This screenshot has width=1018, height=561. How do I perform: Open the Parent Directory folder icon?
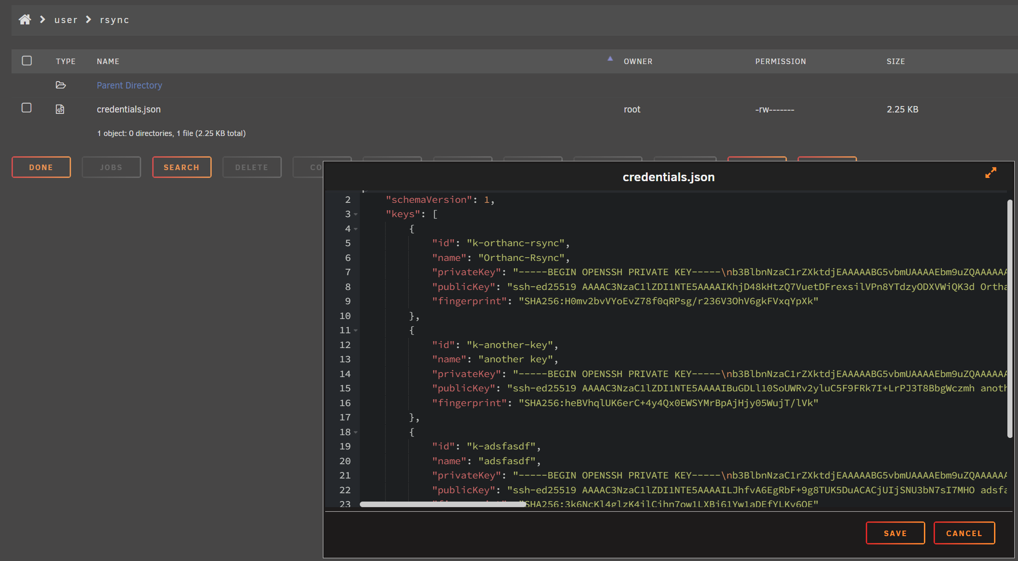[x=60, y=85]
